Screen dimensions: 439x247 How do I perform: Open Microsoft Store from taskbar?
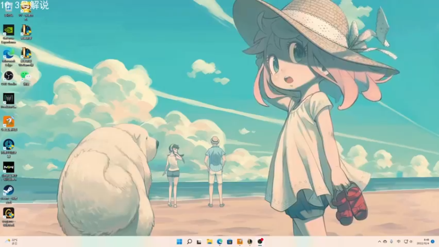229,242
